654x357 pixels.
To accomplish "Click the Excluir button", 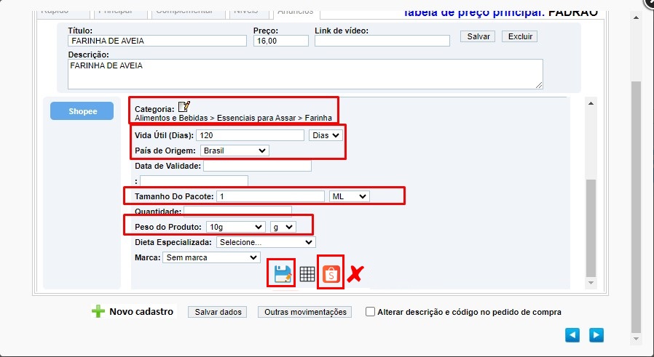I will coord(520,36).
